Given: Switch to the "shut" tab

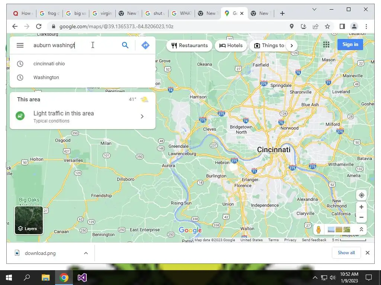Looking at the screenshot, I should [155, 13].
